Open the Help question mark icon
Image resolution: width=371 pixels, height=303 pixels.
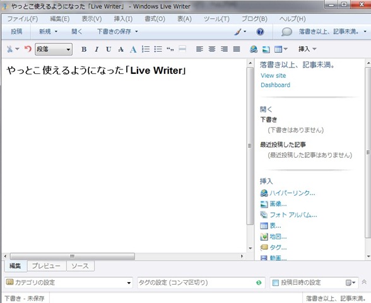(x=260, y=32)
